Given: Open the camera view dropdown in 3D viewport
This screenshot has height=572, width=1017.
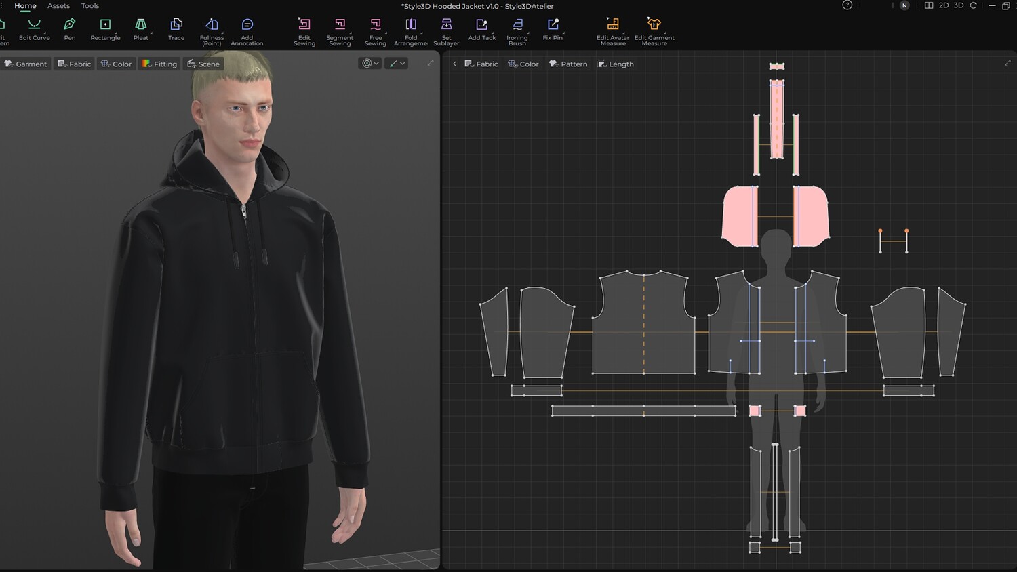Looking at the screenshot, I should pyautogui.click(x=370, y=63).
